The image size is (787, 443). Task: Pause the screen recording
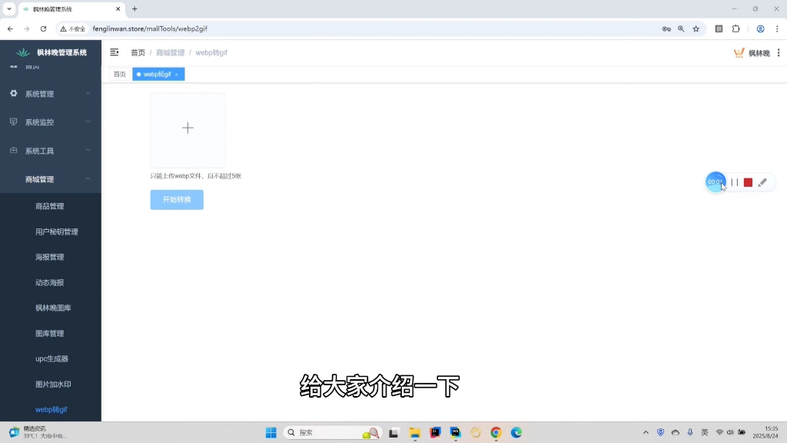(x=734, y=182)
